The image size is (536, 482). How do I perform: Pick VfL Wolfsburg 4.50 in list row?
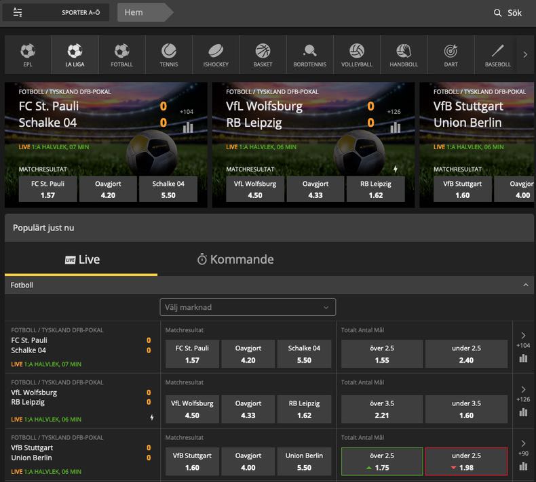tap(192, 409)
